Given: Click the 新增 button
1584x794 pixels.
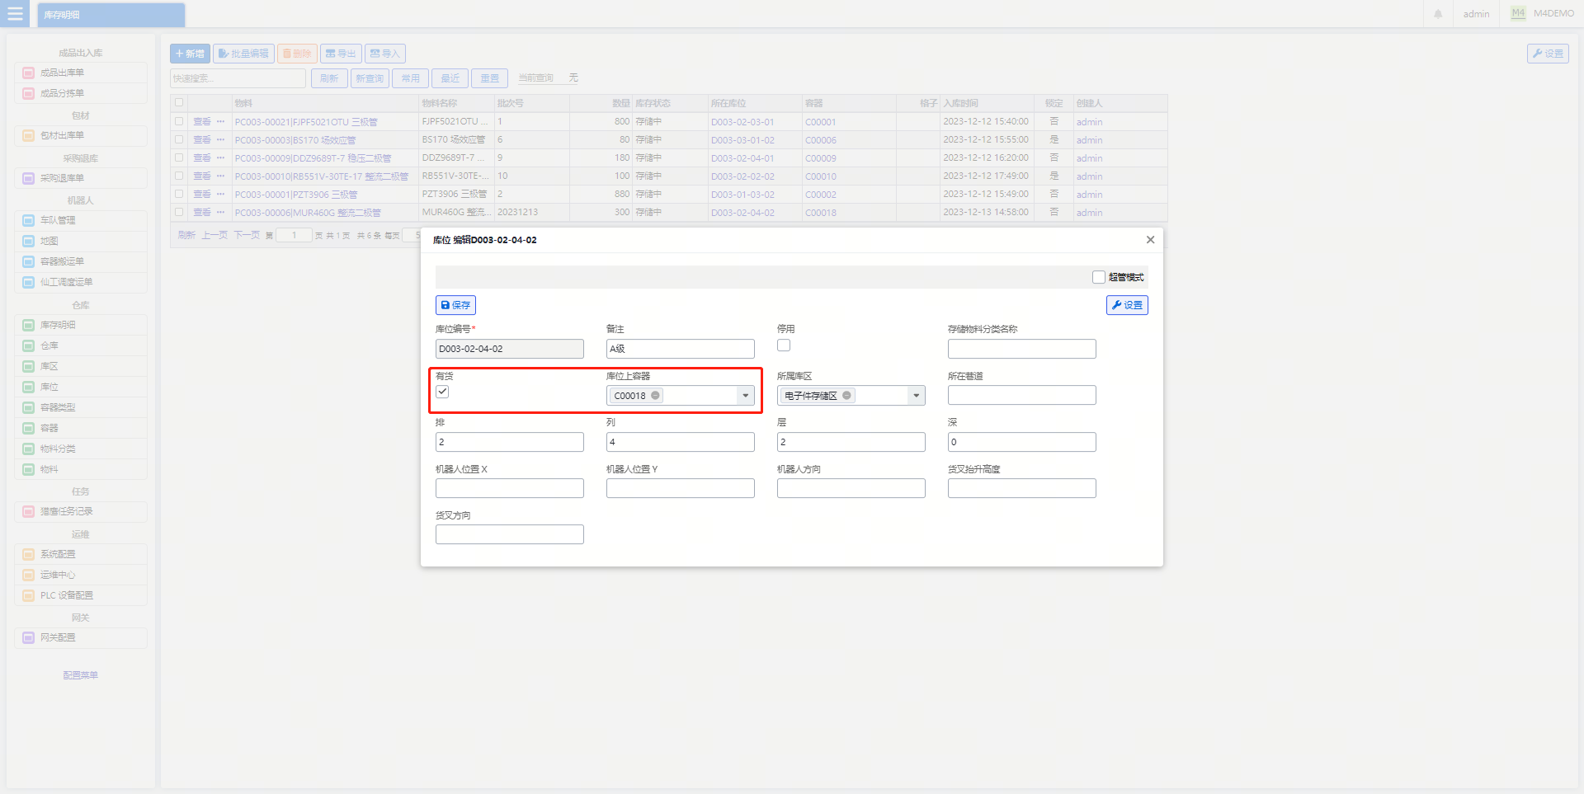Looking at the screenshot, I should [190, 54].
